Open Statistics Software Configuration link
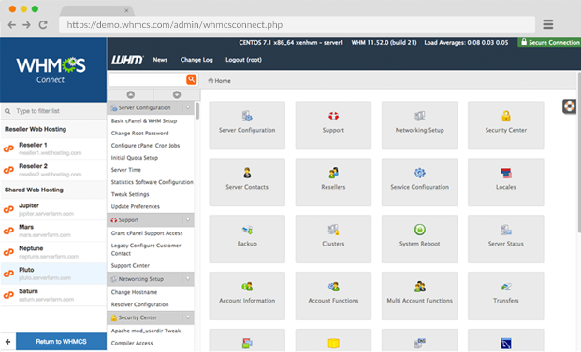This screenshot has width=581, height=352. [152, 182]
